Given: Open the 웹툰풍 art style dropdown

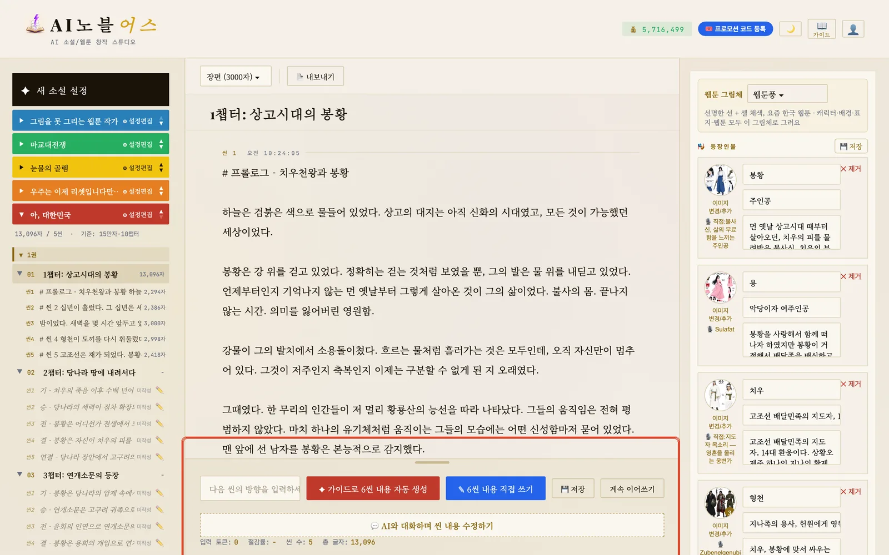Looking at the screenshot, I should (x=787, y=94).
